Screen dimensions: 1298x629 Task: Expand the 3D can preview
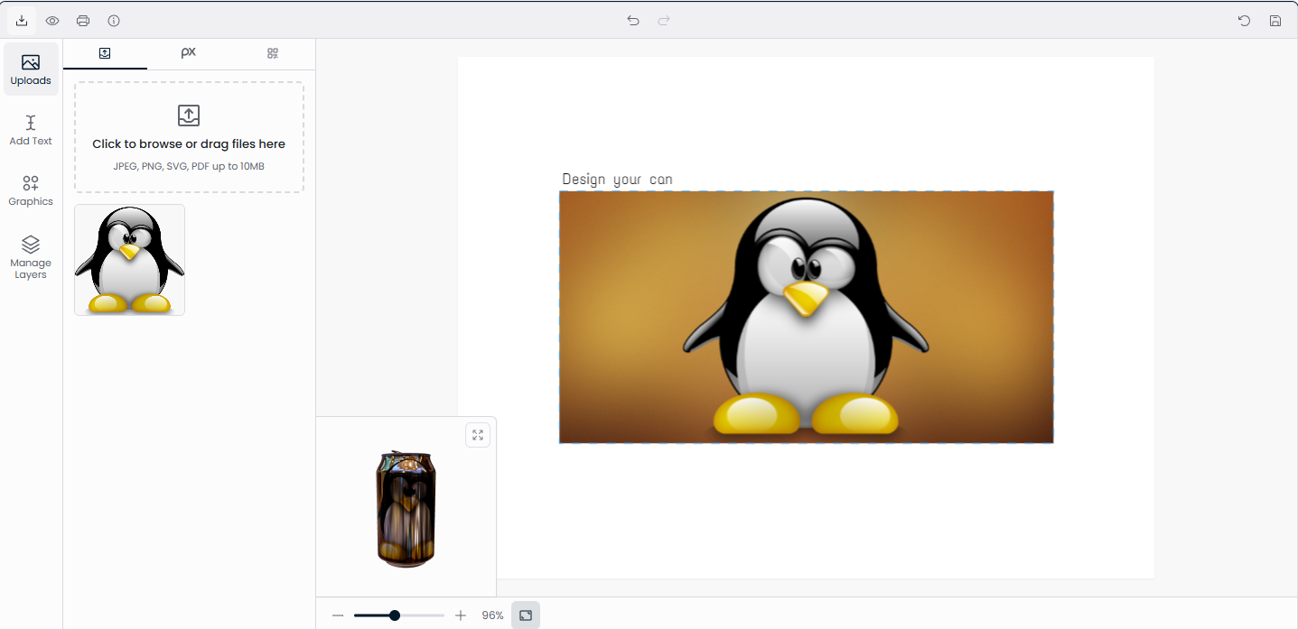point(478,435)
